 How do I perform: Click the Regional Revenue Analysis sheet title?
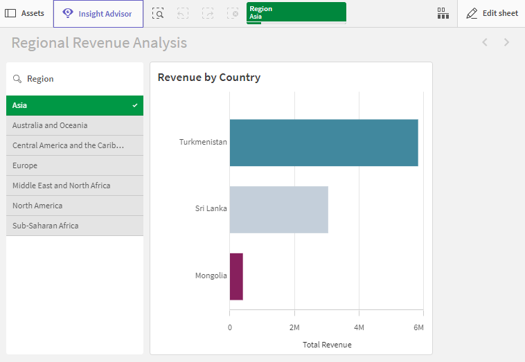pyautogui.click(x=99, y=43)
